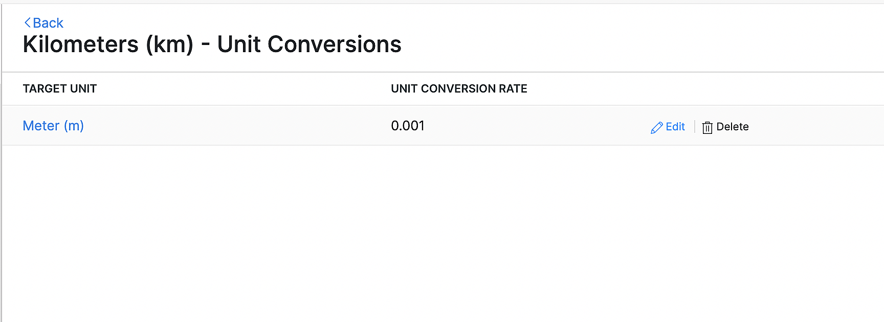Select the UNIT CONVERSION RATE column header
This screenshot has width=884, height=322.
tap(458, 89)
